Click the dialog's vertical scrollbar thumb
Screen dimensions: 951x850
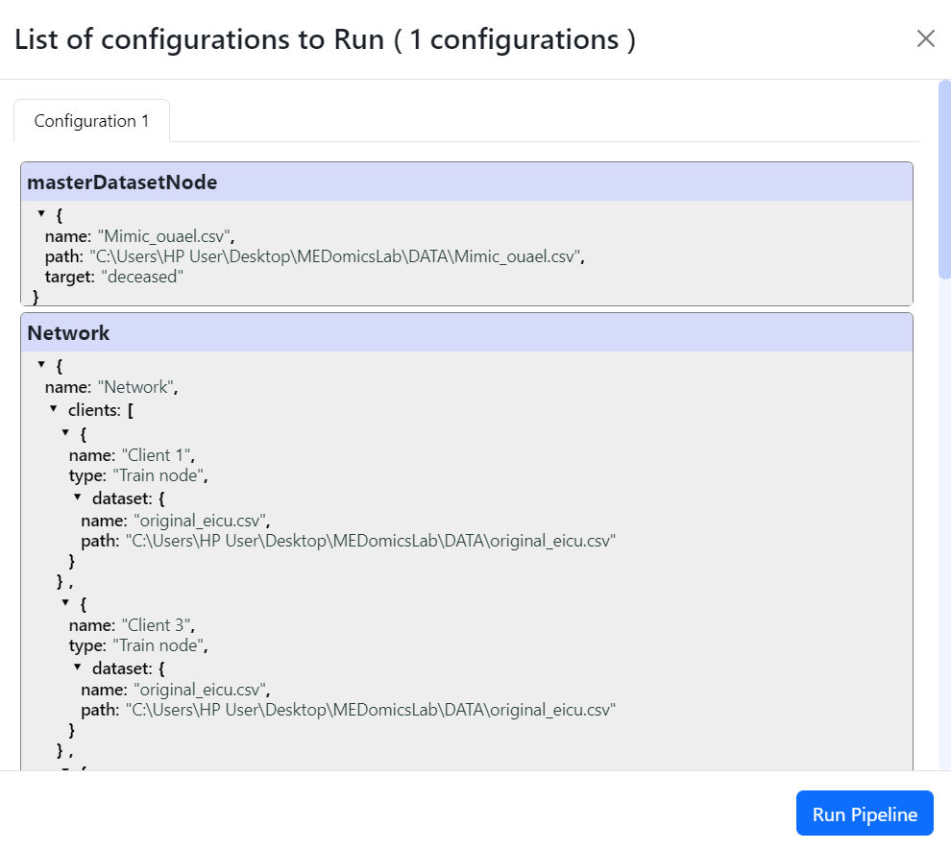tap(943, 180)
